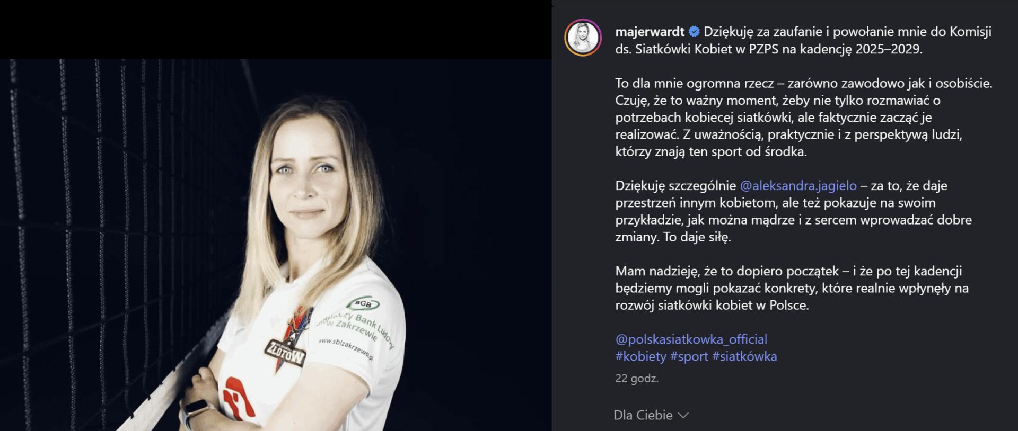Viewport: 1018px width, 431px height.
Task: Open the #kobiety hashtag
Action: pos(640,356)
